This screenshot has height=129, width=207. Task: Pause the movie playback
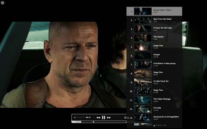[103, 118]
